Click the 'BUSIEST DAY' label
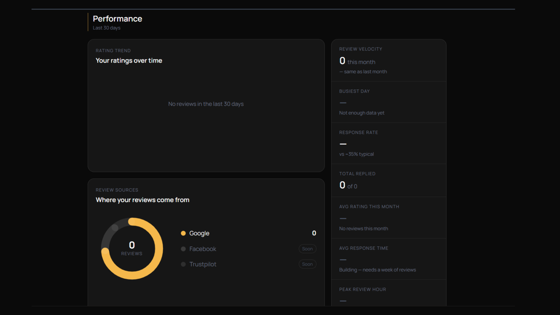Viewport: 560px width, 315px height. click(x=354, y=91)
